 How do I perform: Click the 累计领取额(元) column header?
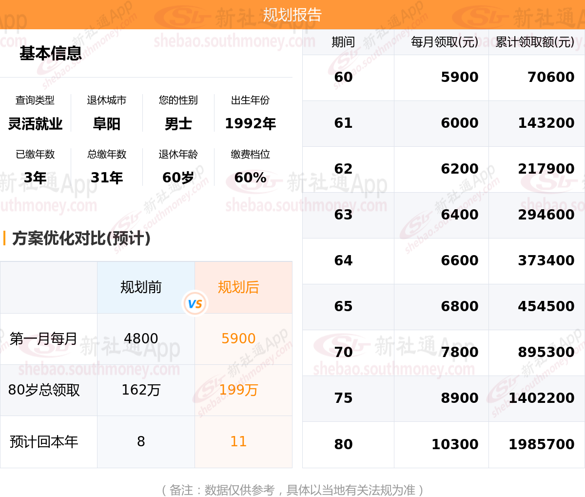point(535,42)
